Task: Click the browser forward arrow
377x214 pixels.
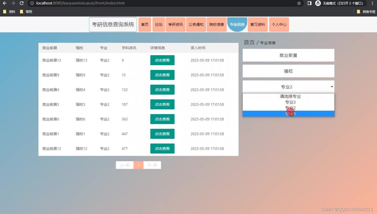Action: (13, 3)
